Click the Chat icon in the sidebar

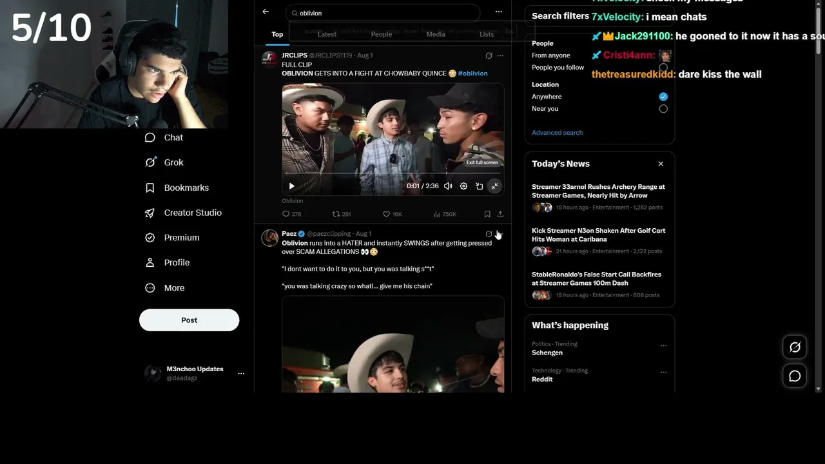pos(150,137)
